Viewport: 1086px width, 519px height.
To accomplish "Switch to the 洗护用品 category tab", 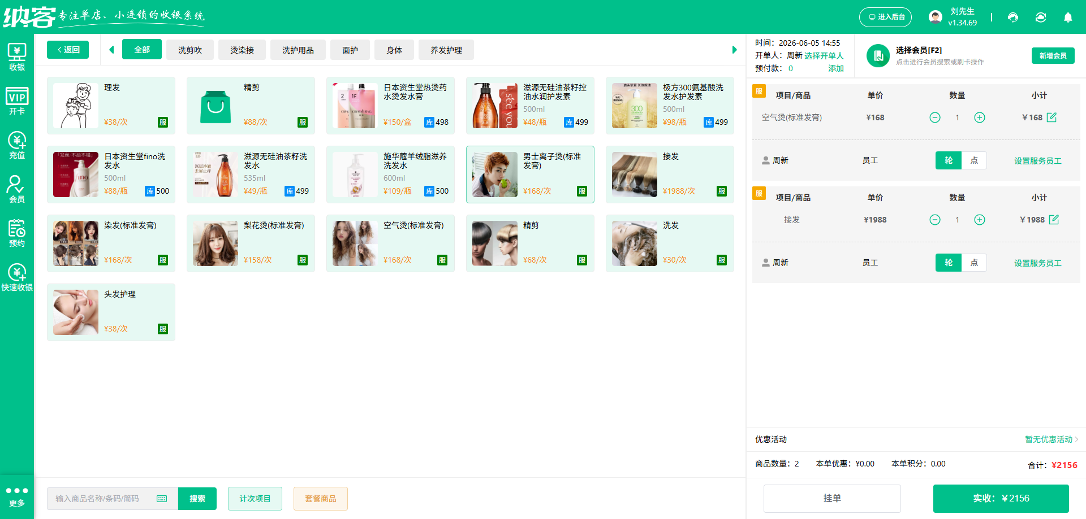I will [298, 50].
